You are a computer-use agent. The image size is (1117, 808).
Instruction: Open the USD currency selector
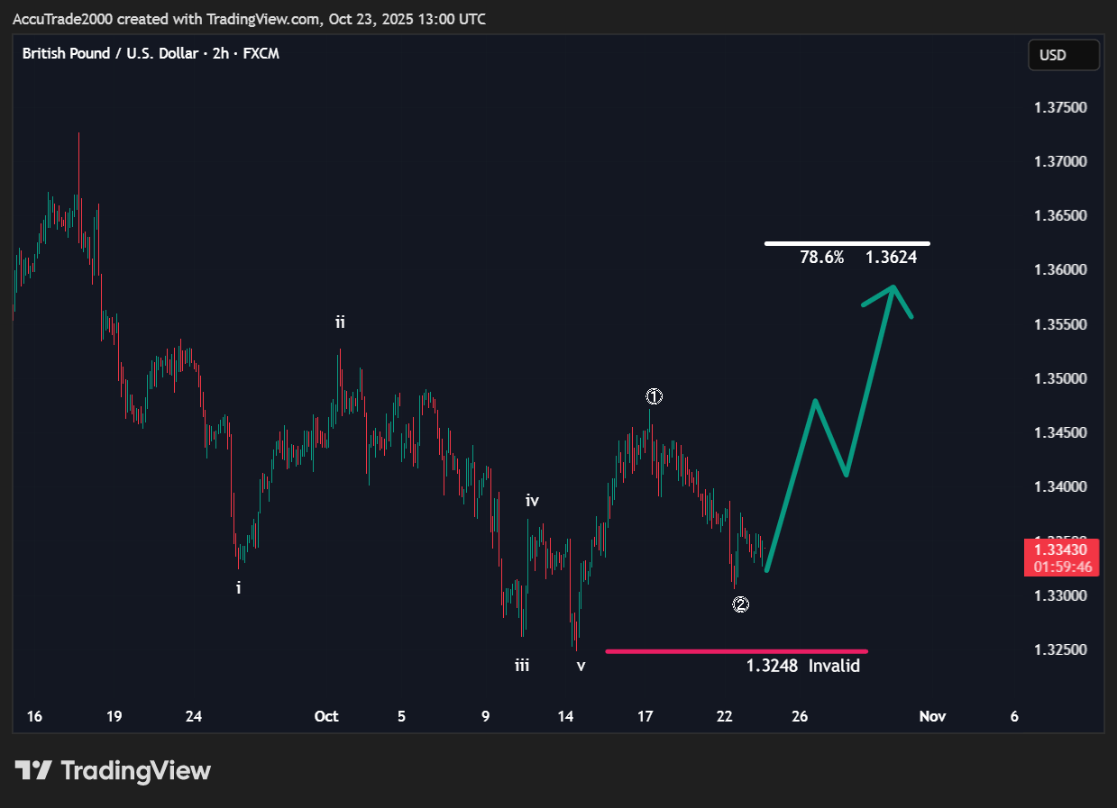[x=1063, y=55]
